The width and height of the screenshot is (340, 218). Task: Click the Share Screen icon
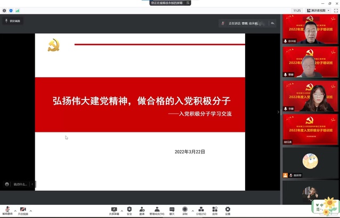click(114, 209)
